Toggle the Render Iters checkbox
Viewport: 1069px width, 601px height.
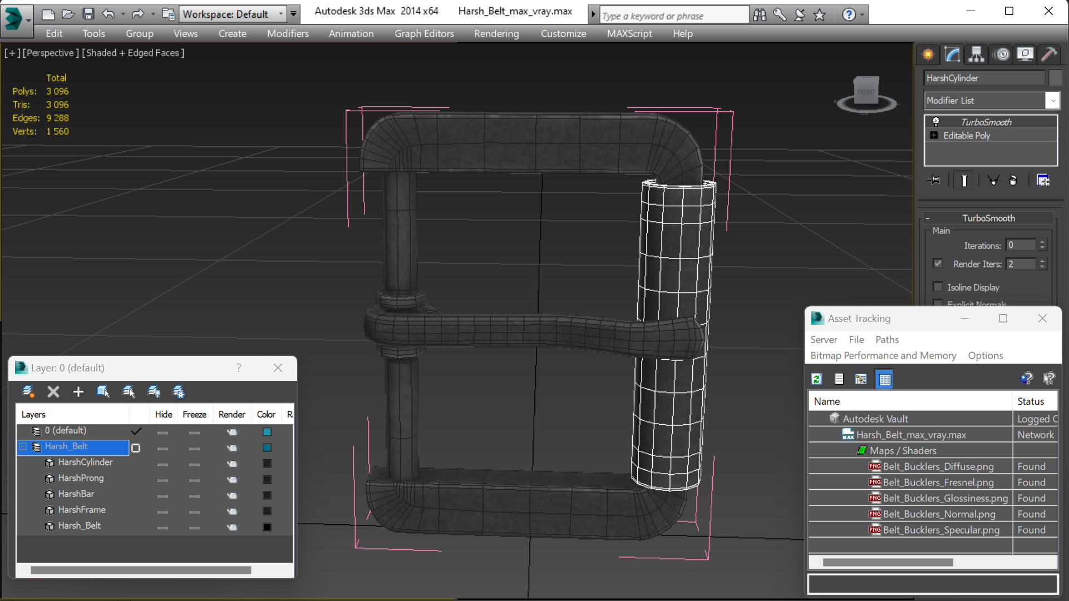(938, 264)
